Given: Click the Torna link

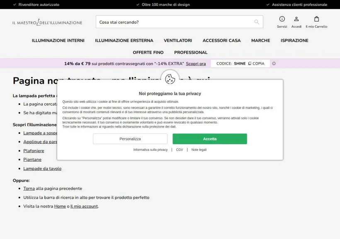Looking at the screenshot, I should click(29, 188).
